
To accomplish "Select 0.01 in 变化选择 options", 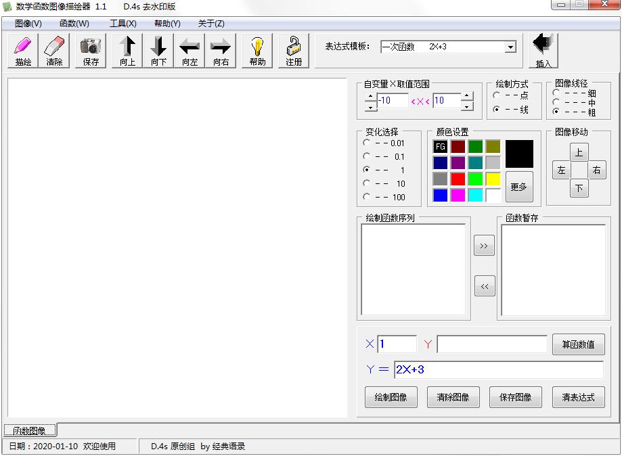I will 365,143.
